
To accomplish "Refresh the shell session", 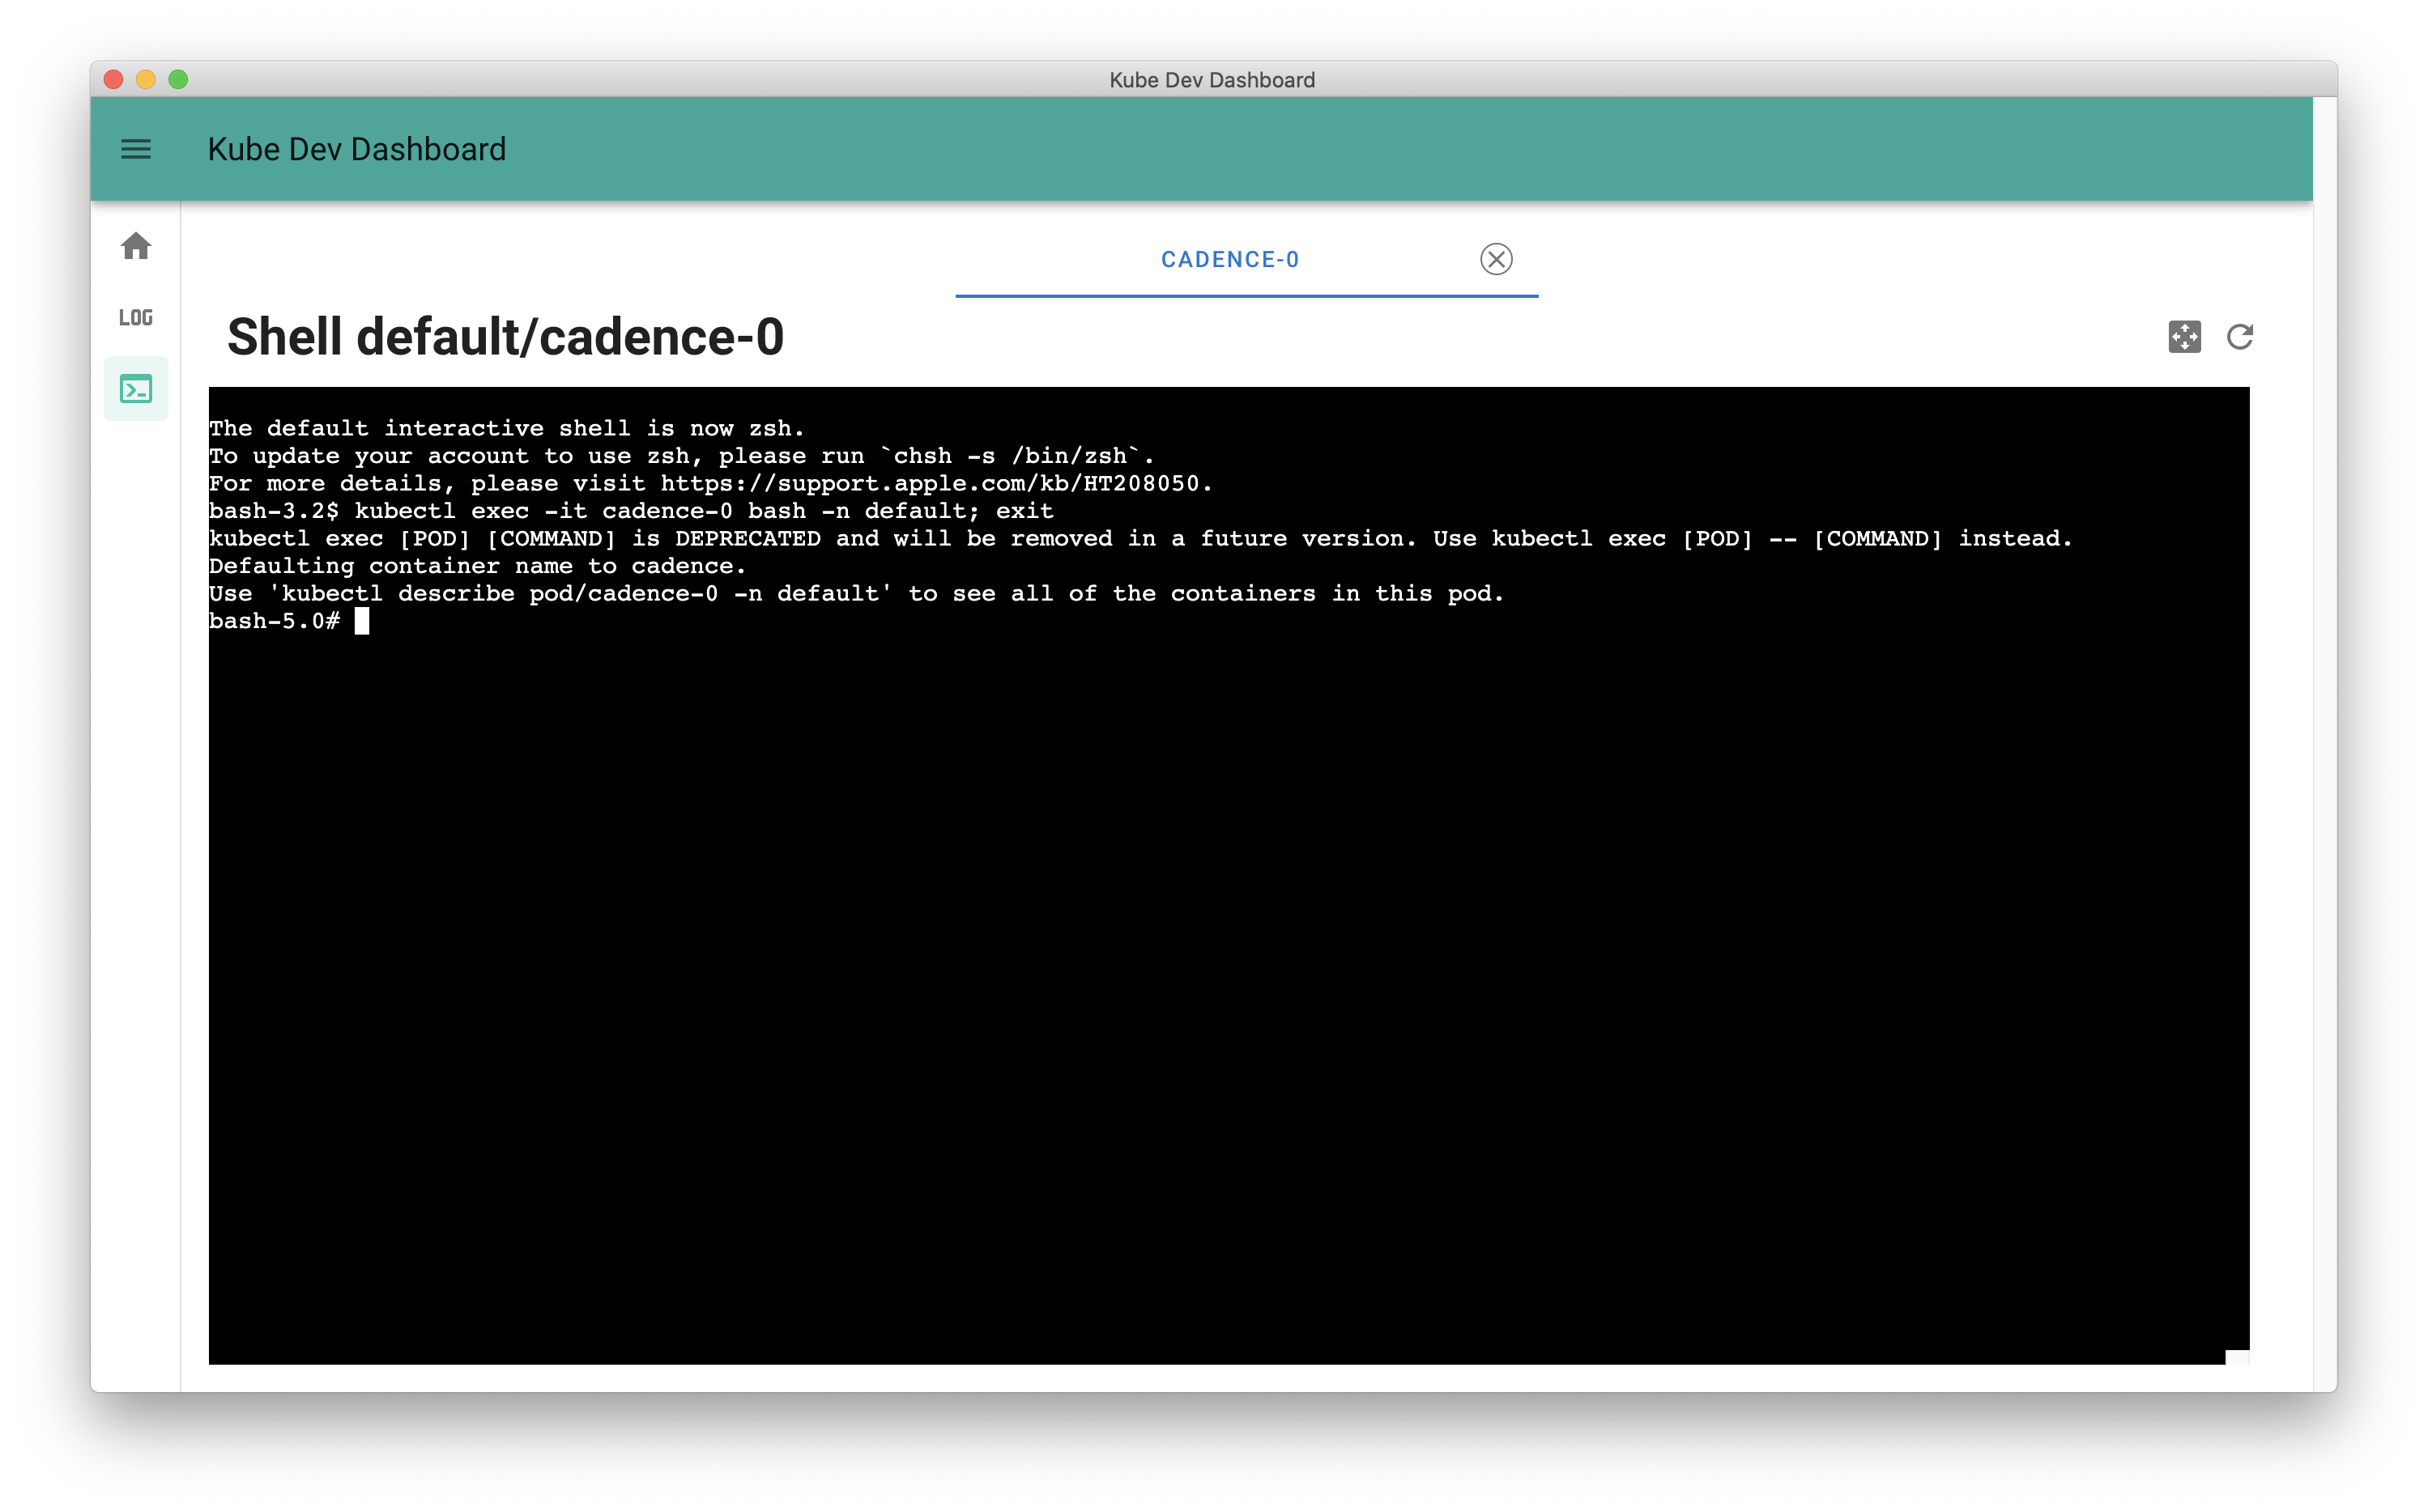I will pos(2240,337).
